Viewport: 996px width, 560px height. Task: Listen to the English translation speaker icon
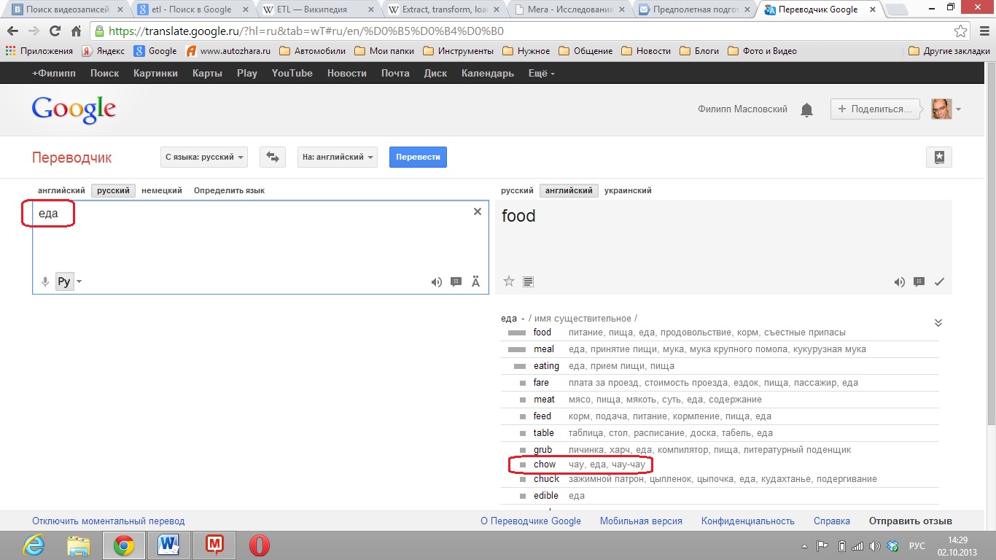click(x=900, y=282)
